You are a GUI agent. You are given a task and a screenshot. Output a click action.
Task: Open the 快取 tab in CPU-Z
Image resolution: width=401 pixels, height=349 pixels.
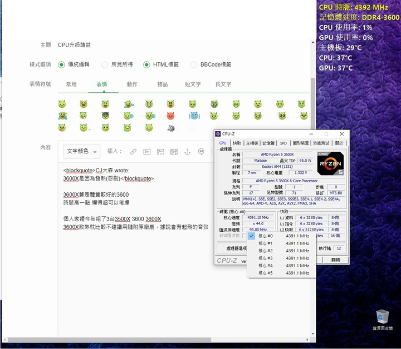pyautogui.click(x=237, y=143)
